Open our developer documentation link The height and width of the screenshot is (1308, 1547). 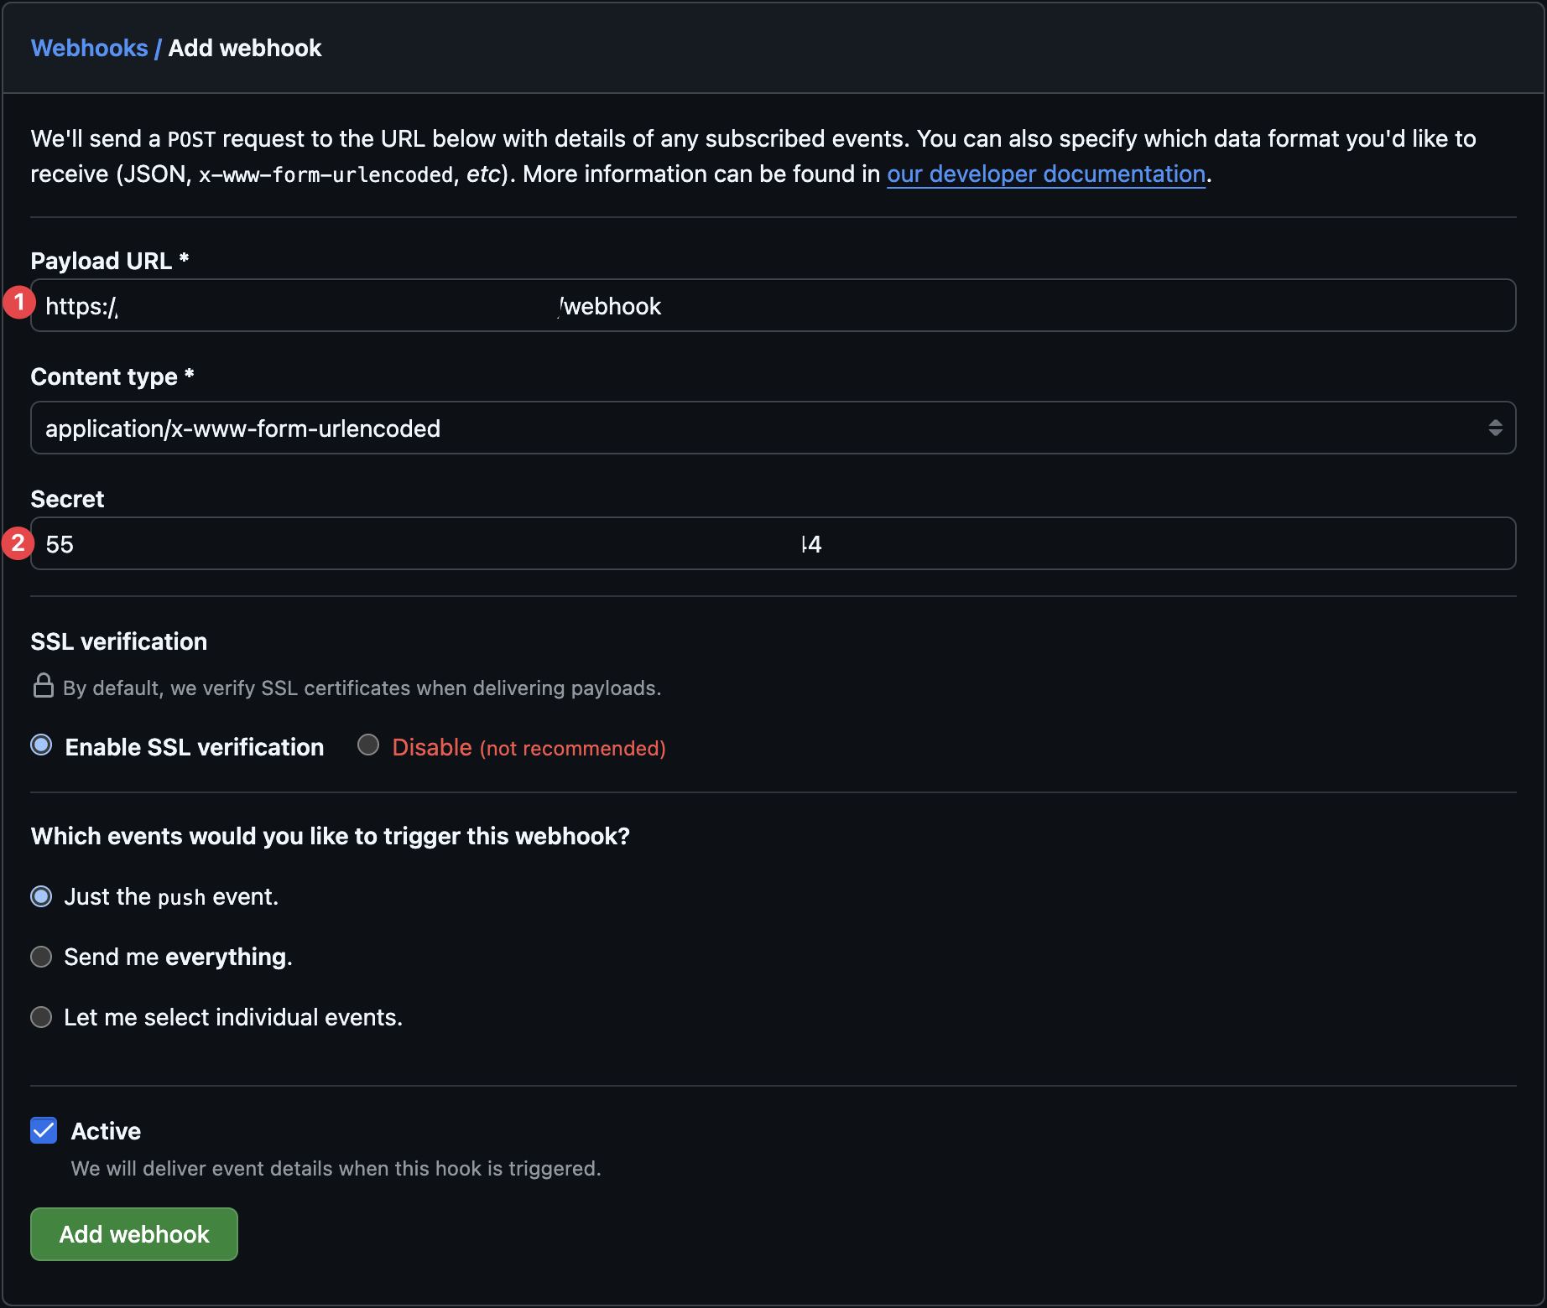tap(1045, 174)
